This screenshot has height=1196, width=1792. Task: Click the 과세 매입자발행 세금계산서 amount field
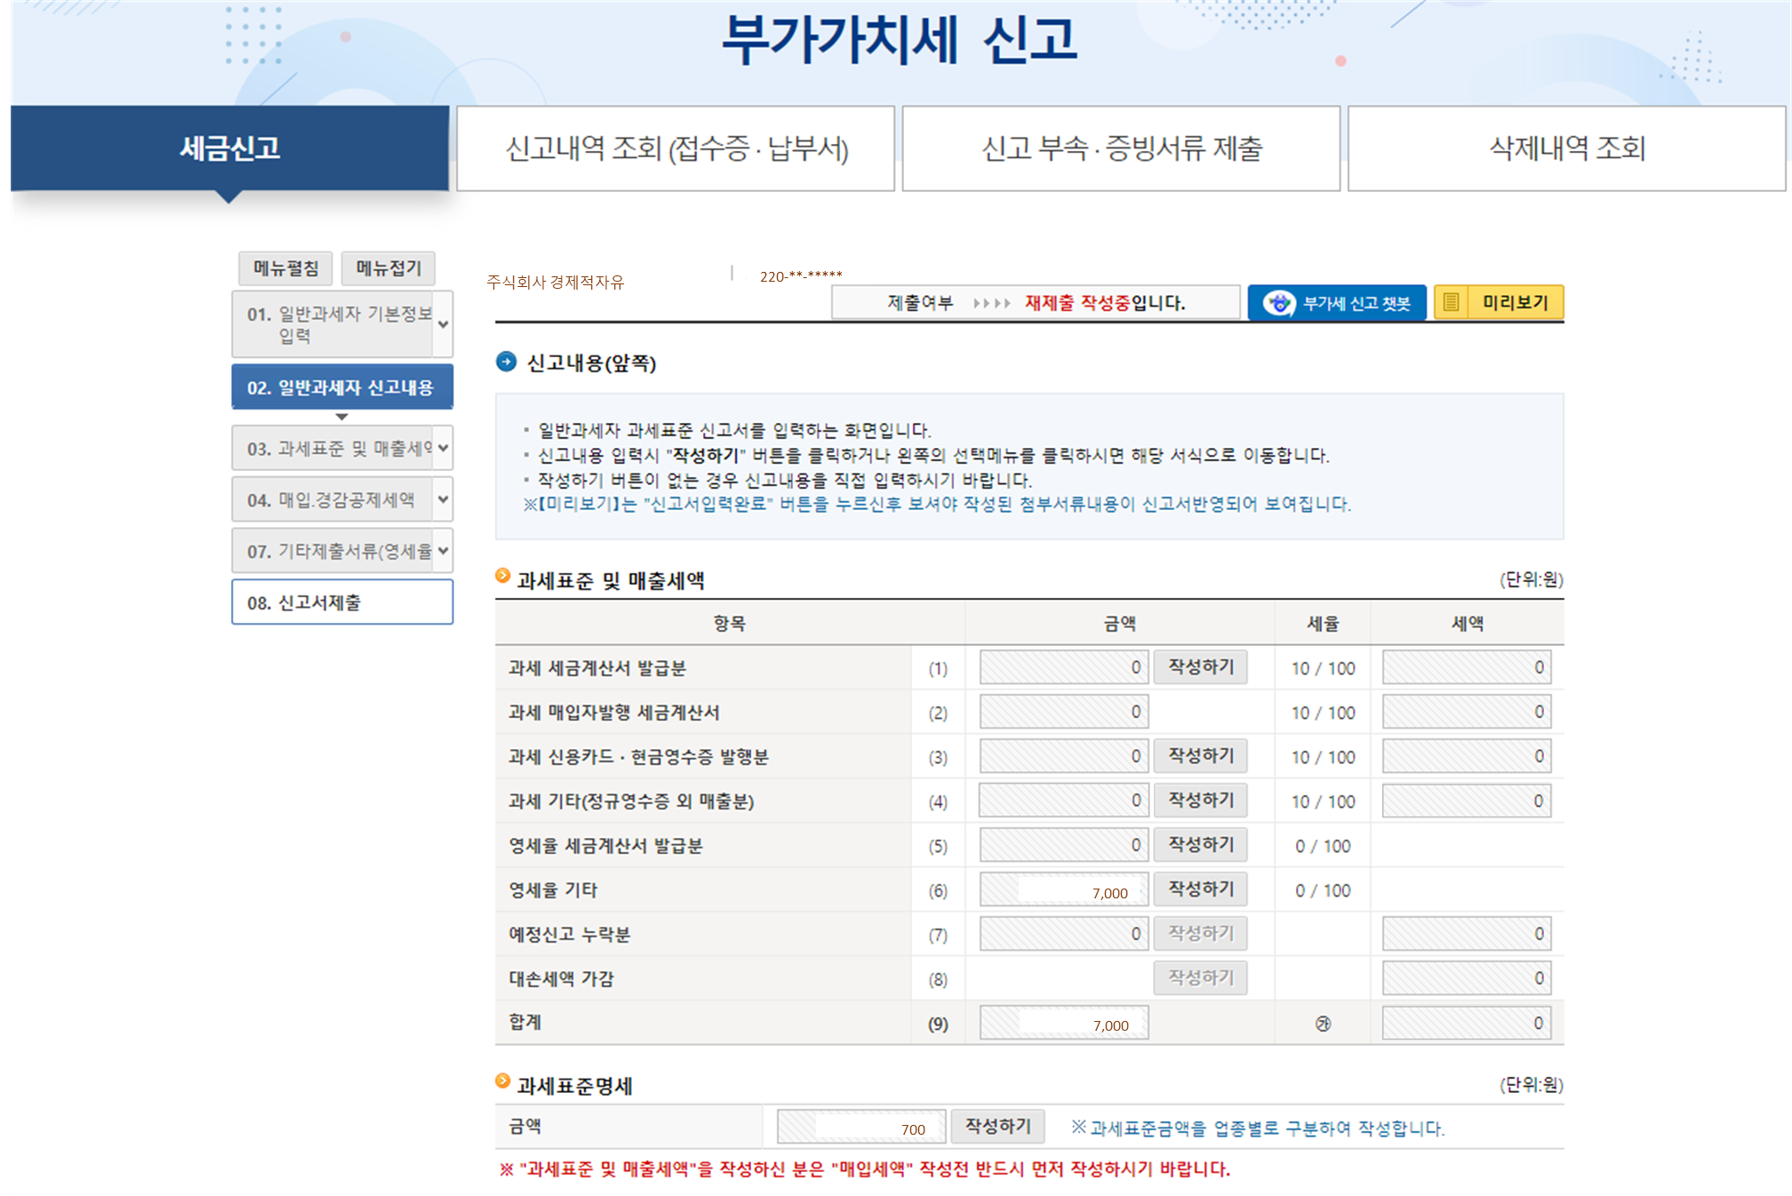tap(1063, 712)
